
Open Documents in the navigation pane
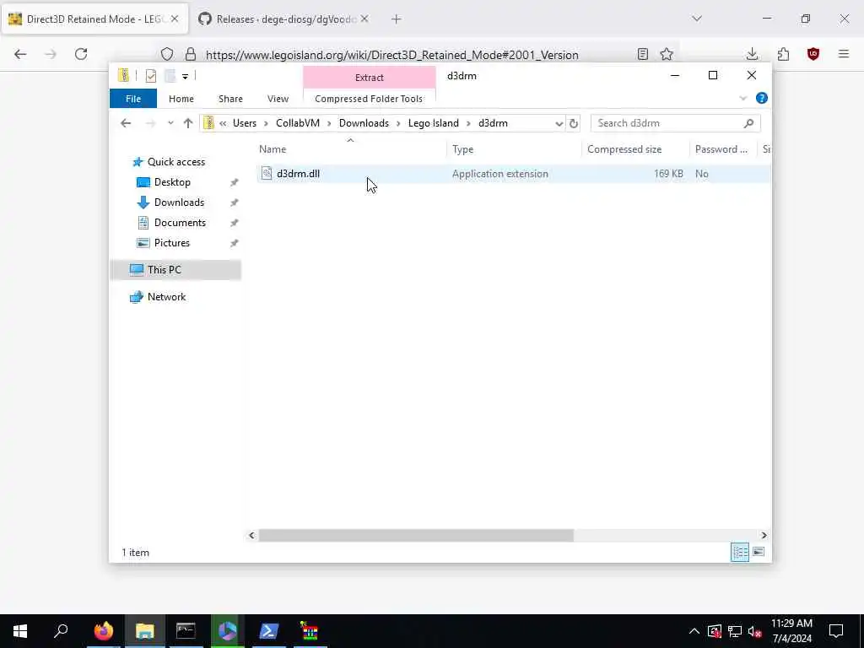[180, 223]
